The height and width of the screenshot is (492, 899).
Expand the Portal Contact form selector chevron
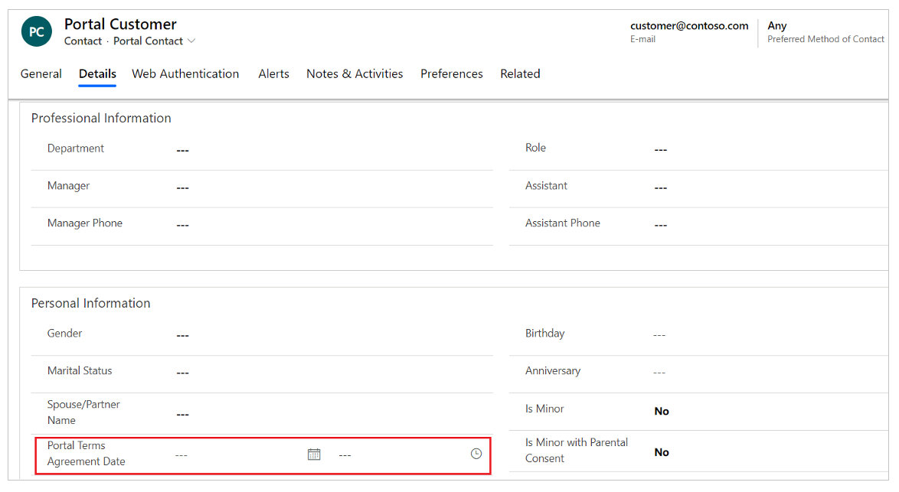191,41
